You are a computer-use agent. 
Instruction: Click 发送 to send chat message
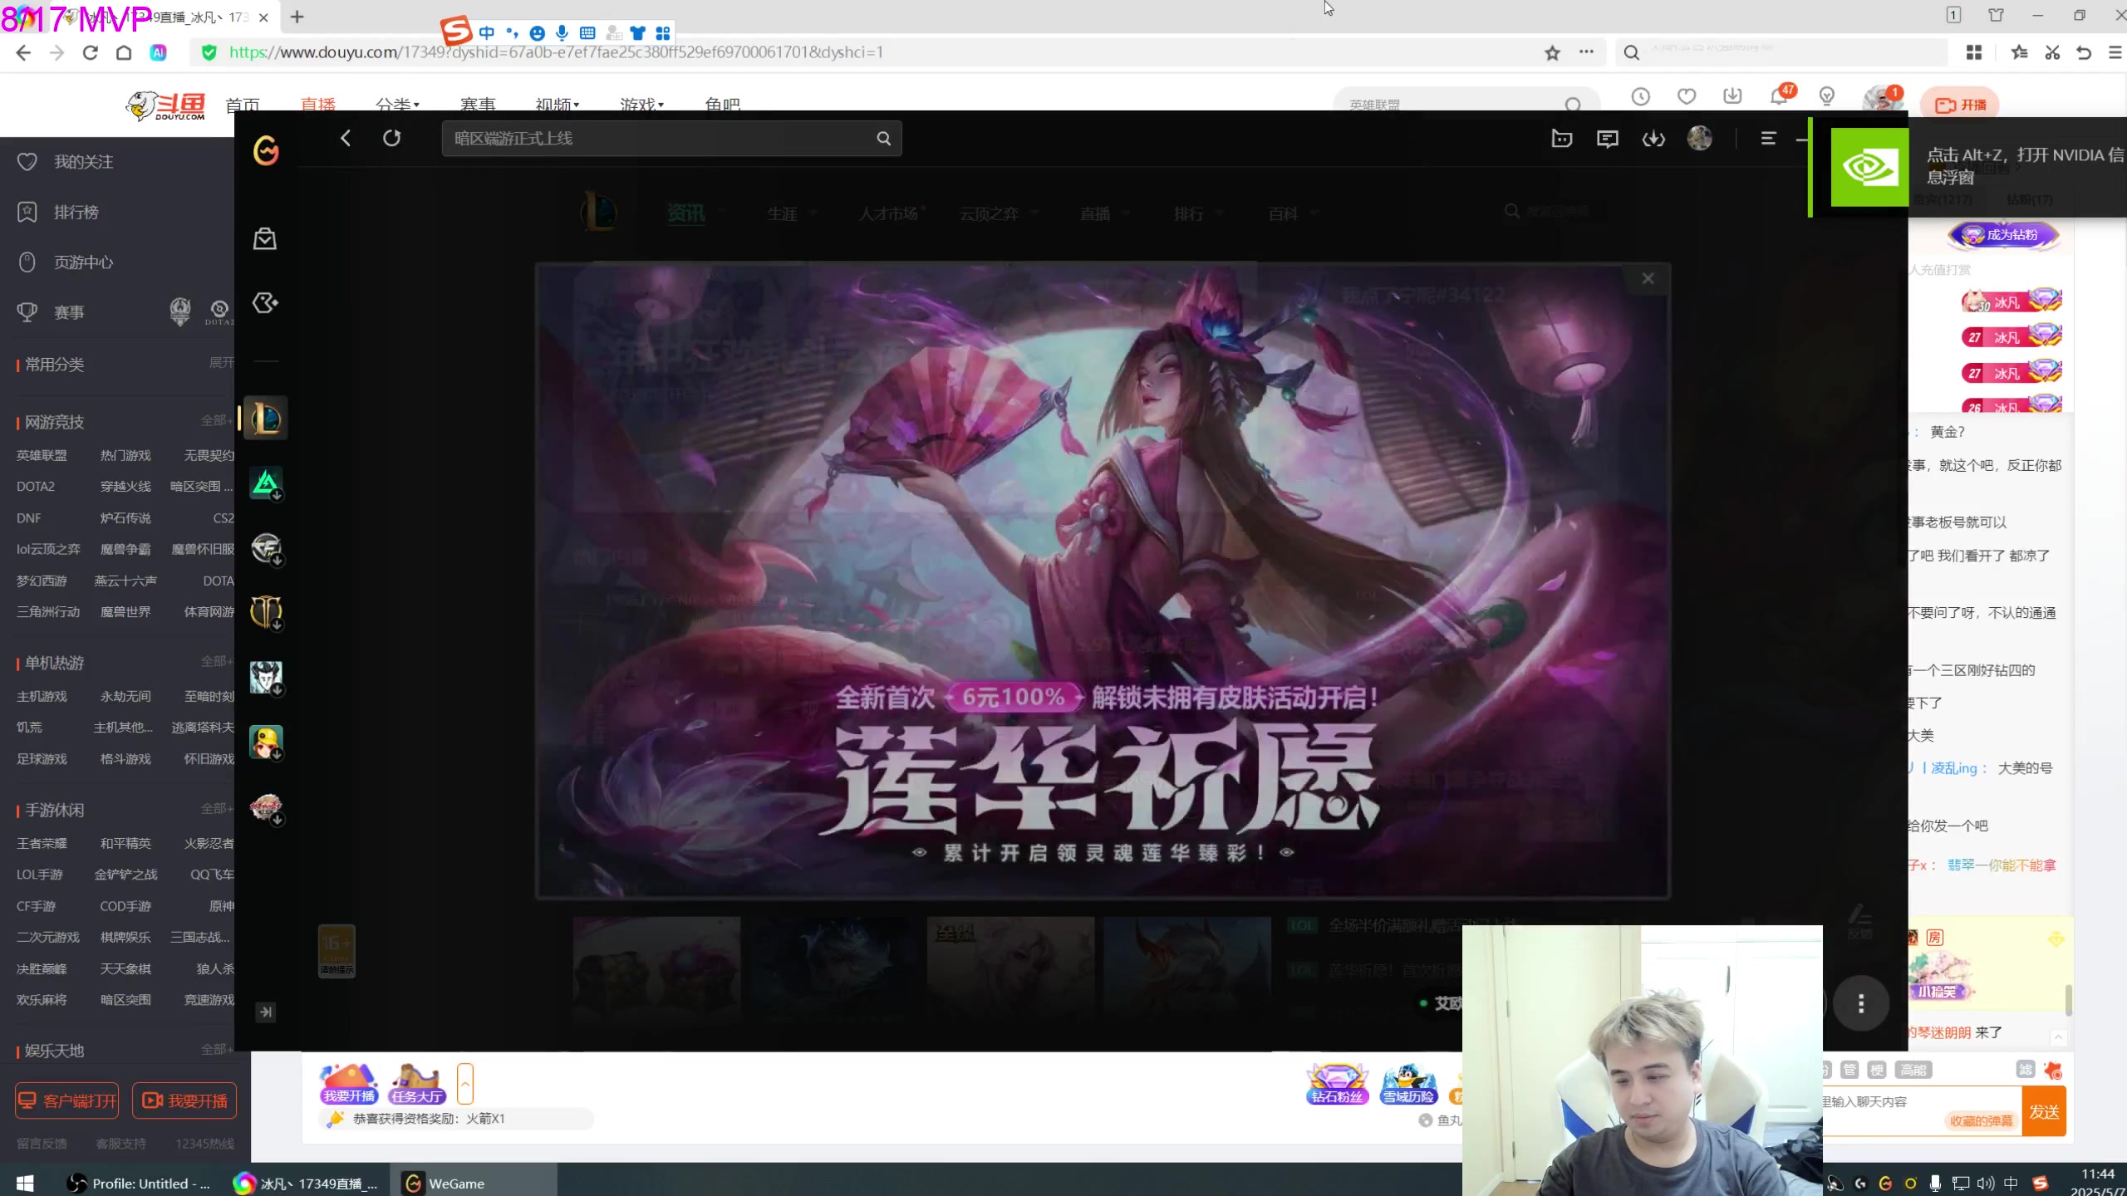(x=2044, y=1111)
